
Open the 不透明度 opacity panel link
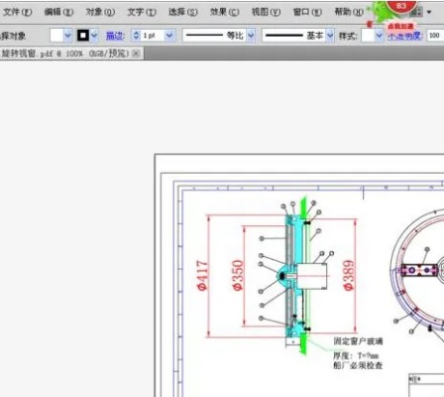(405, 36)
